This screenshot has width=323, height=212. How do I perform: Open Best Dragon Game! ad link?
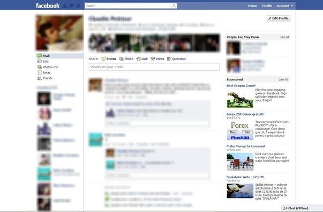tap(241, 86)
